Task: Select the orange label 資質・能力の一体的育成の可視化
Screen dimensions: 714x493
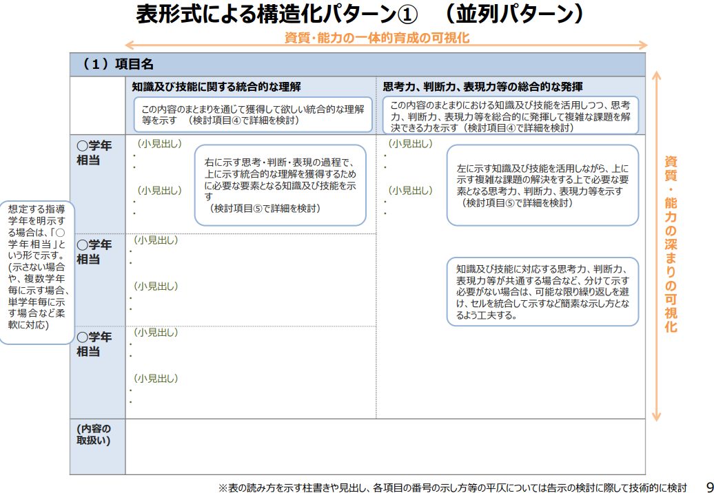Action: click(377, 38)
